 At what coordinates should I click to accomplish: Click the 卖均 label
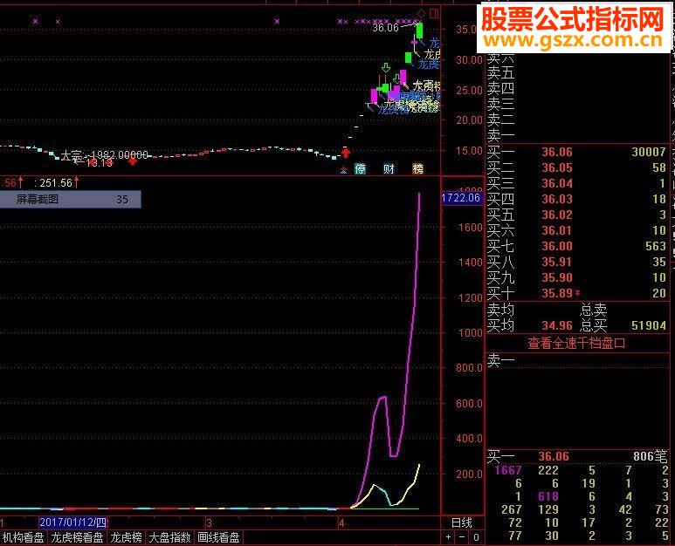[500, 310]
